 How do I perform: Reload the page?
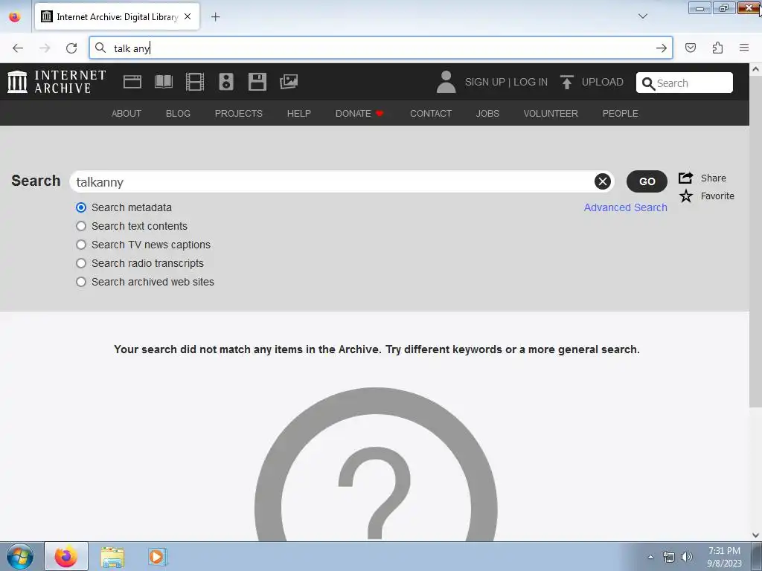click(71, 48)
